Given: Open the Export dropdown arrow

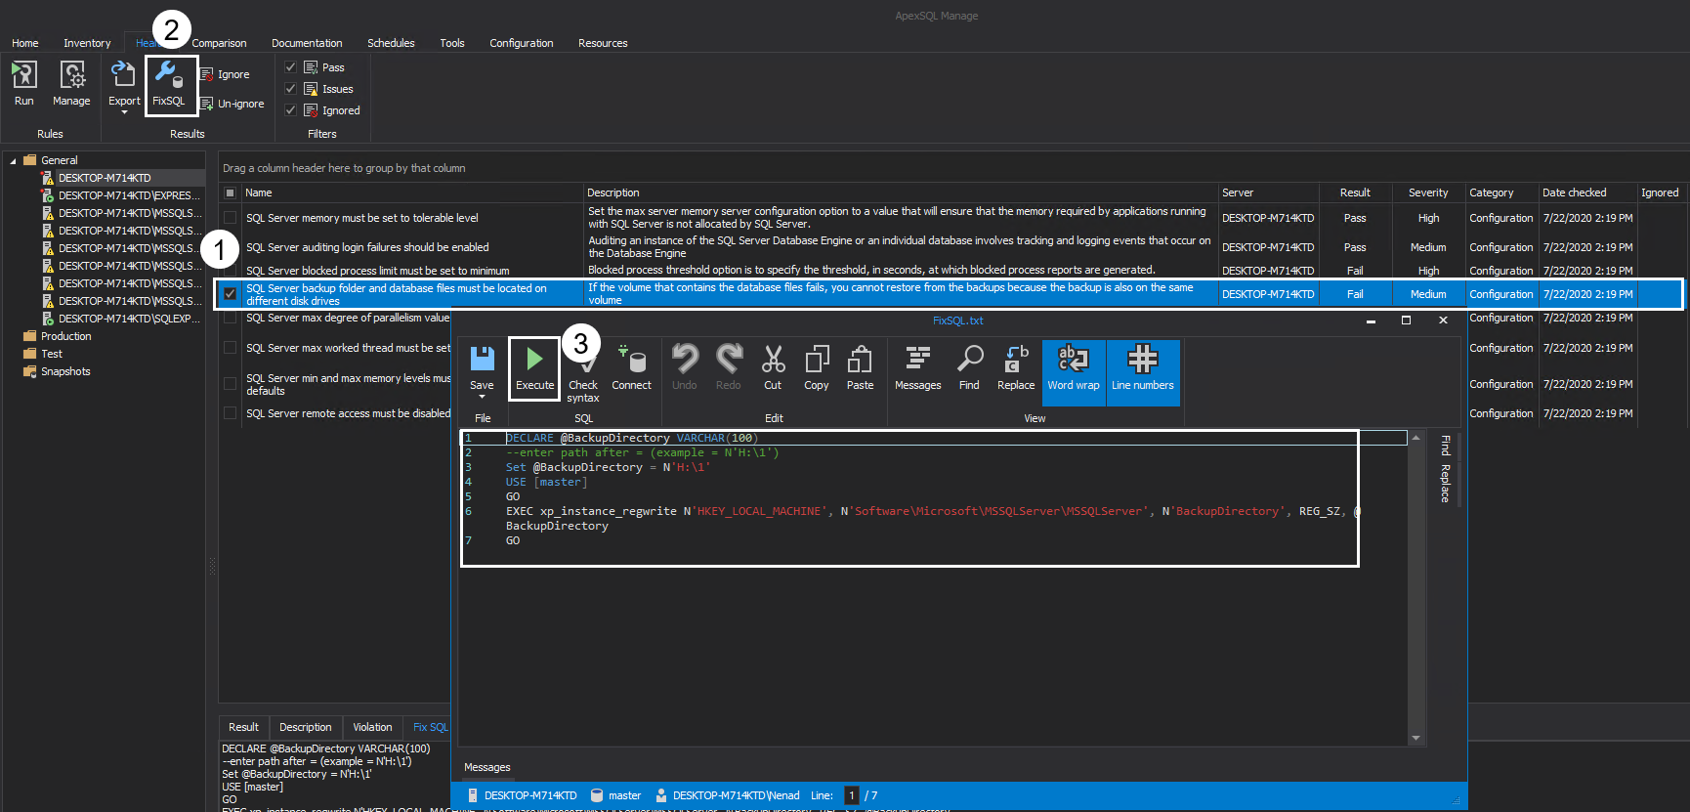Looking at the screenshot, I should tap(124, 112).
